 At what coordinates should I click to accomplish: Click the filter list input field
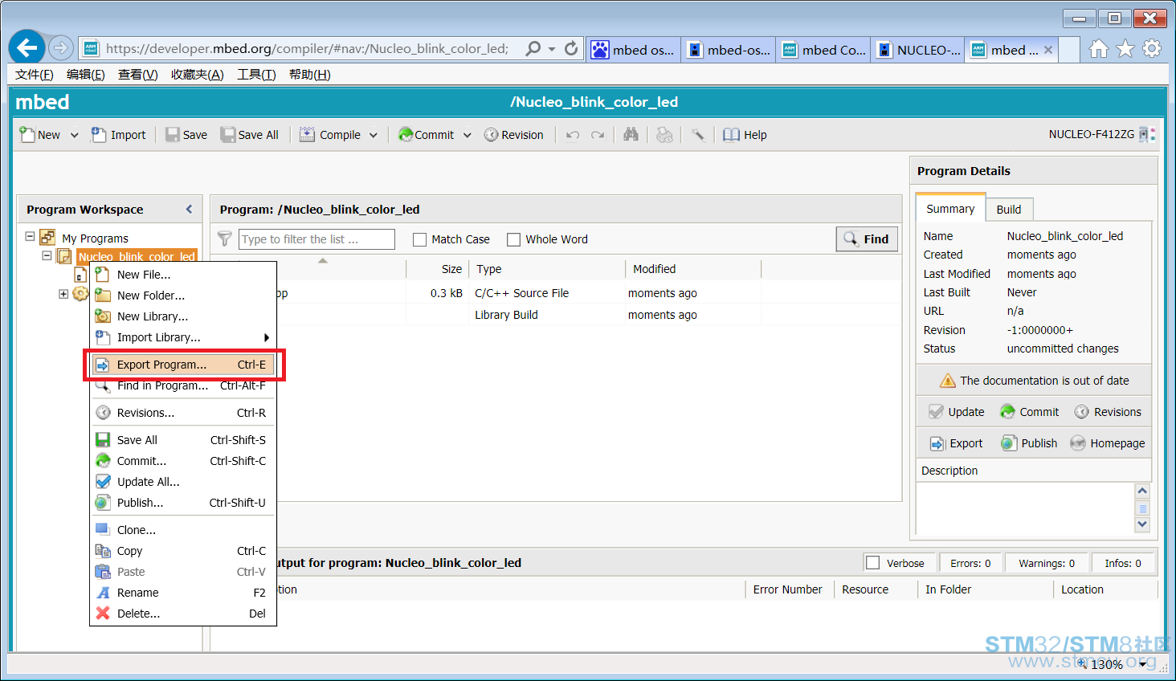point(316,239)
